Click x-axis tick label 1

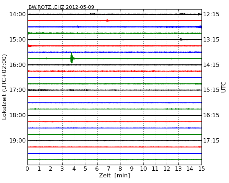click(x=39, y=169)
